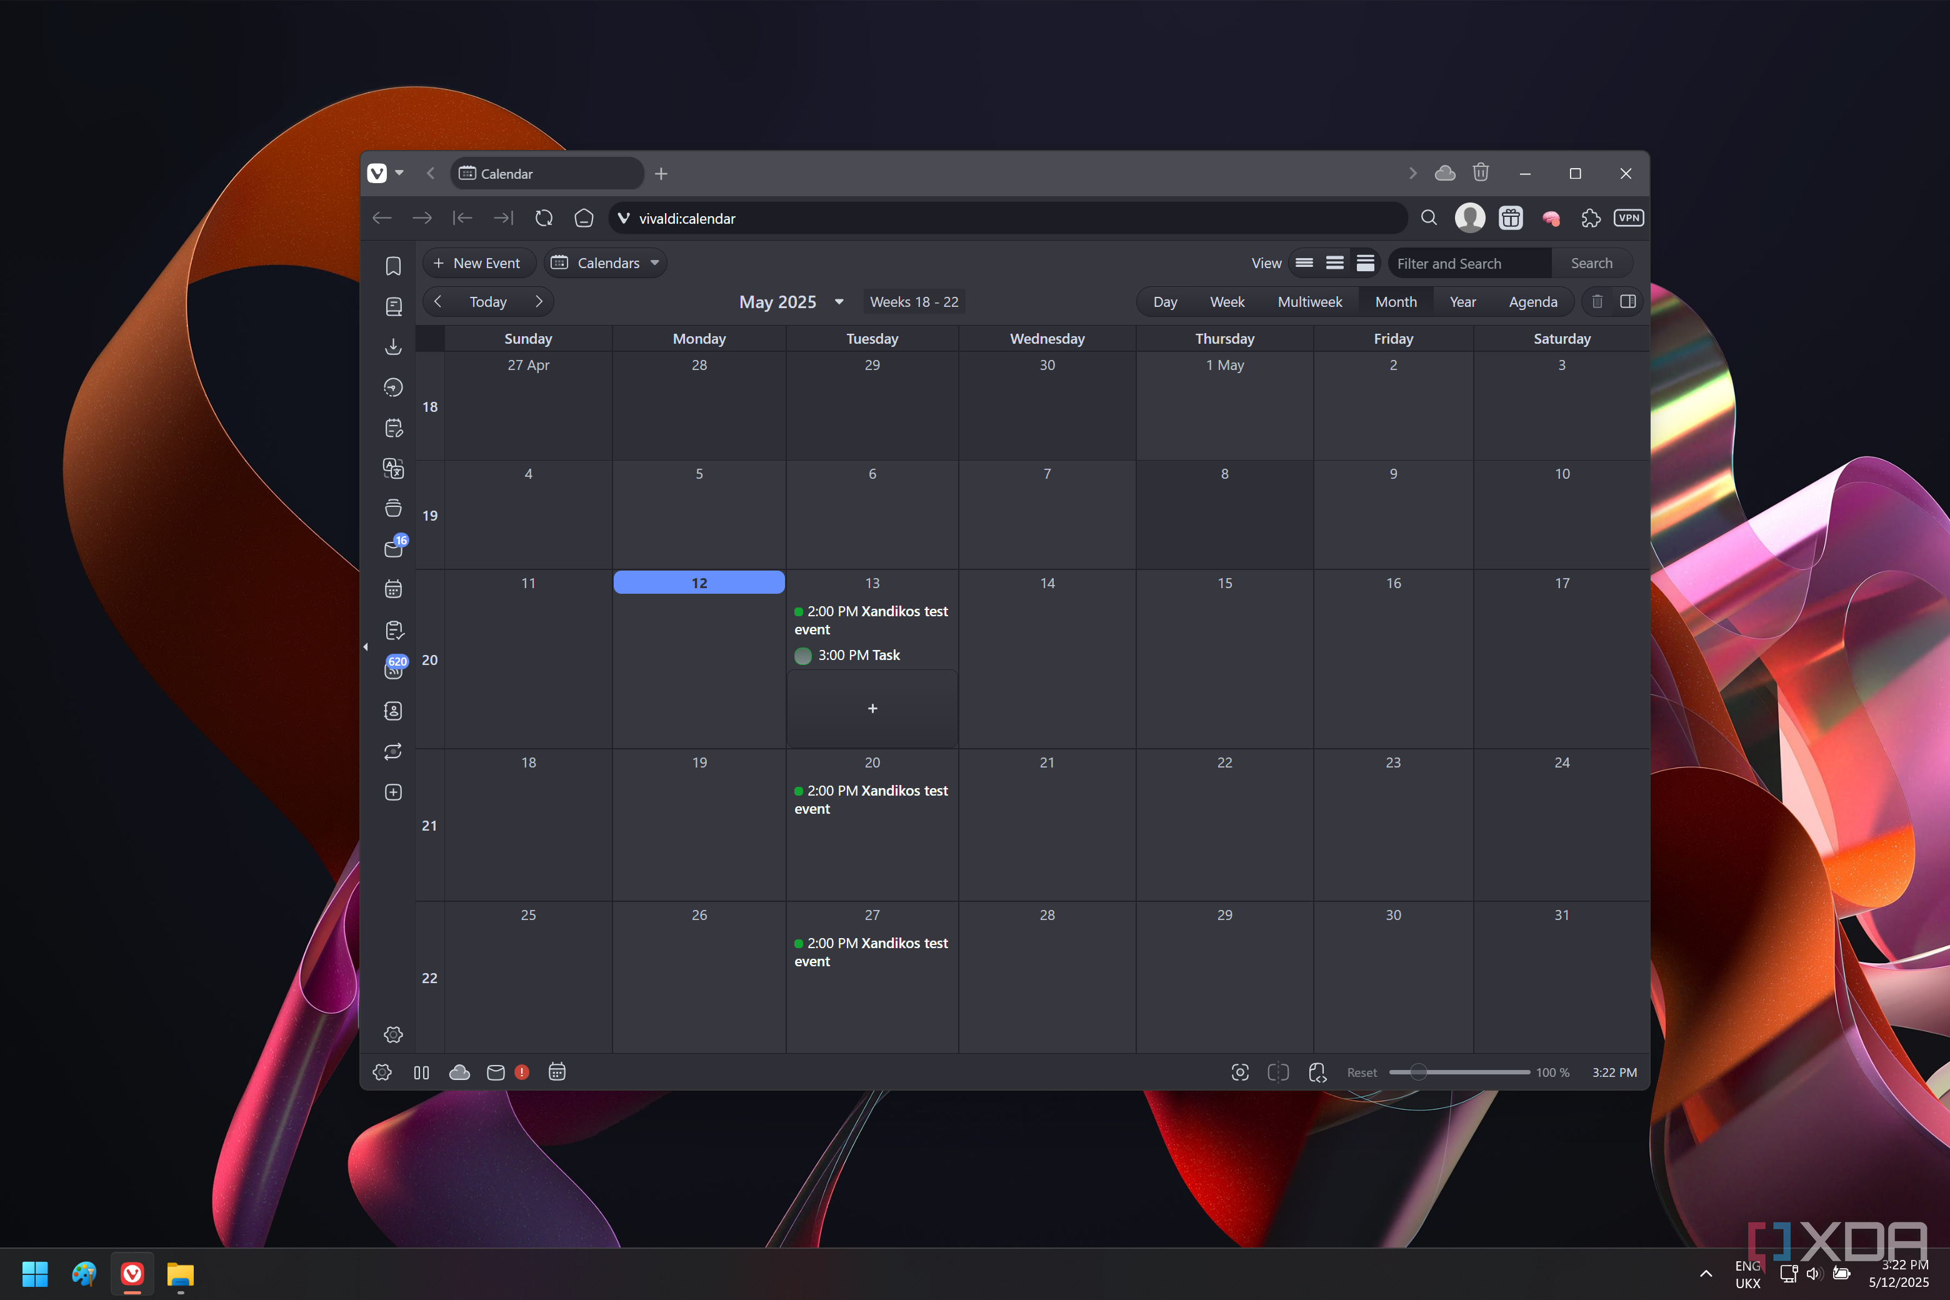
Task: Switch to the Agenda view tab
Action: pos(1532,302)
